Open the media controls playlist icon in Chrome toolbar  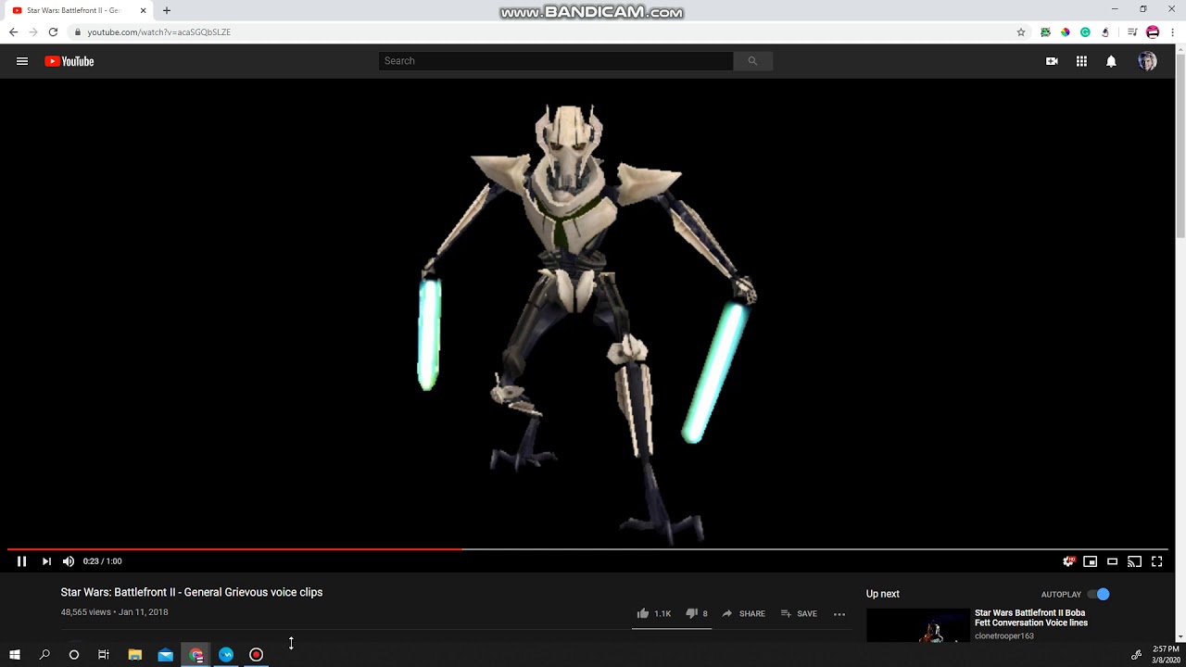pyautogui.click(x=1132, y=31)
